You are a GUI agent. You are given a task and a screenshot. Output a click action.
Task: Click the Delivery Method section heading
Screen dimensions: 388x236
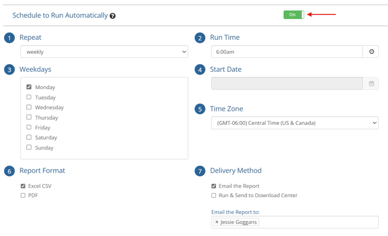(x=236, y=171)
